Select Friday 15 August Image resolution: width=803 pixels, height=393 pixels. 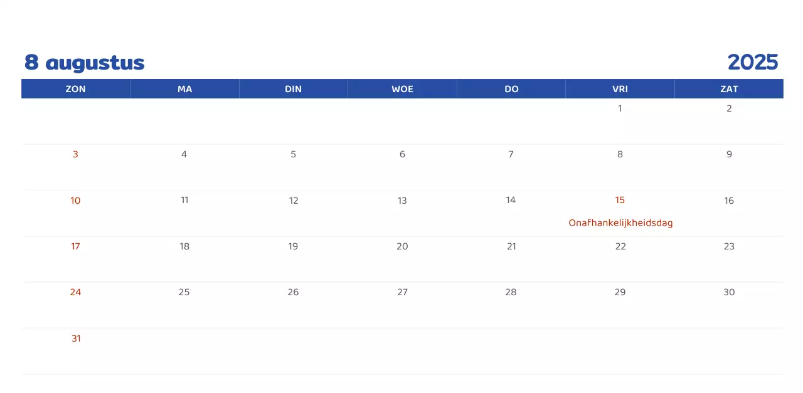(x=620, y=201)
